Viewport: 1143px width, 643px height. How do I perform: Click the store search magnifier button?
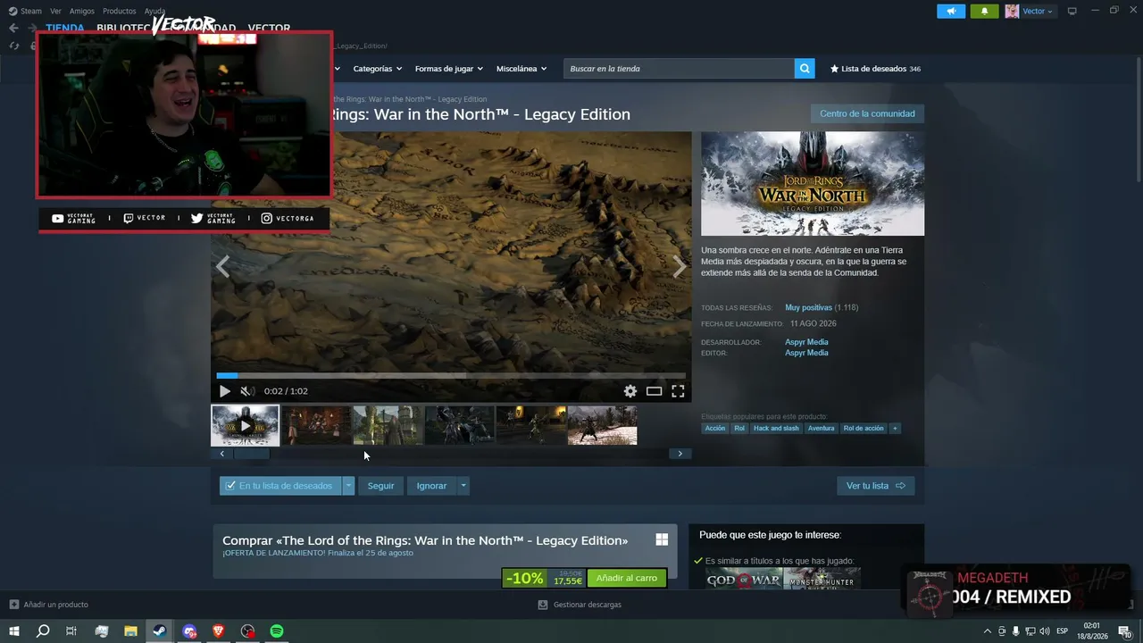pyautogui.click(x=805, y=69)
